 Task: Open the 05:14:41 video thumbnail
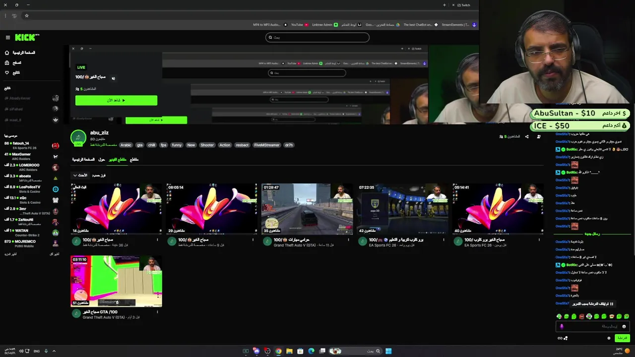[498, 209]
